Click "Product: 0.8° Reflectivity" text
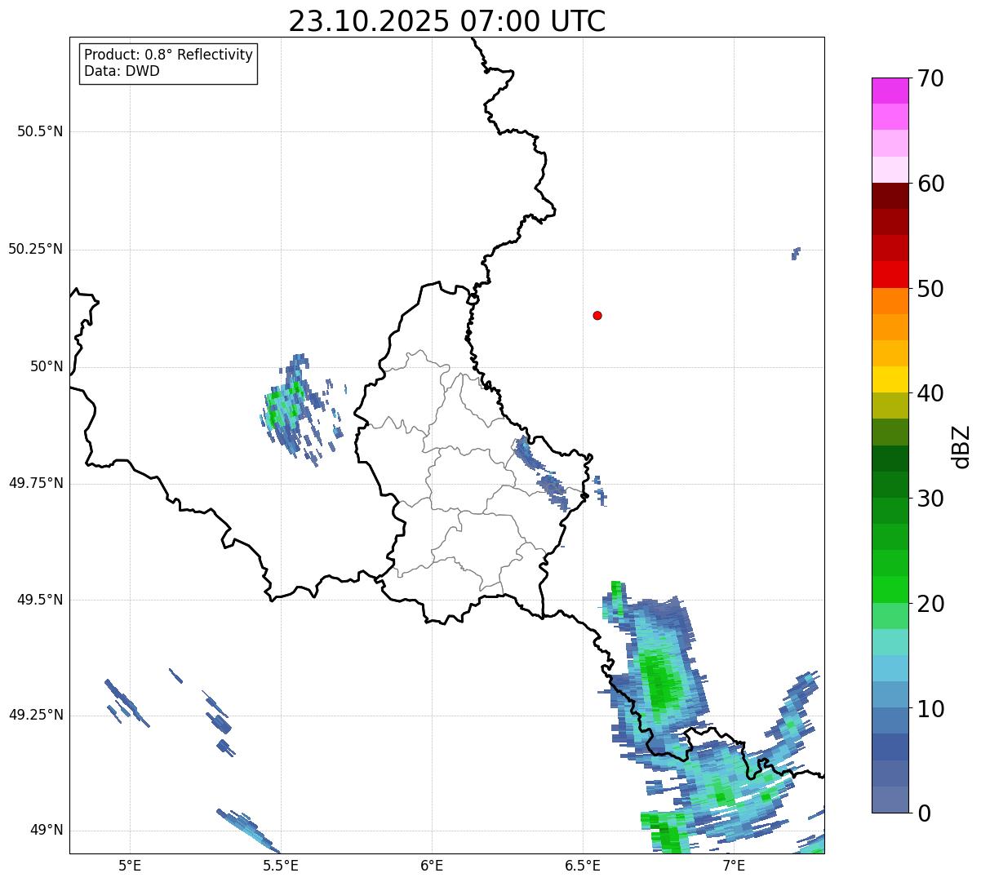This screenshot has height=882, width=981. (169, 55)
